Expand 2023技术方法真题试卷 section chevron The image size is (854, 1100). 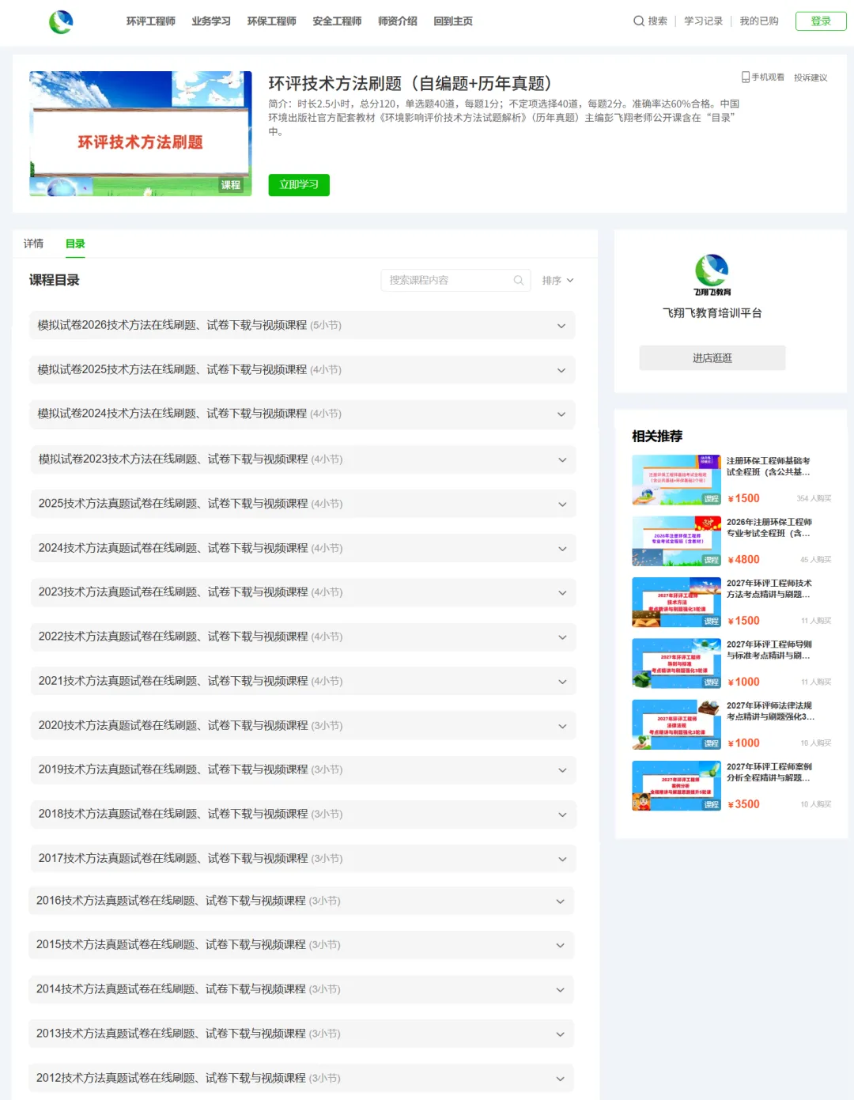coord(562,592)
